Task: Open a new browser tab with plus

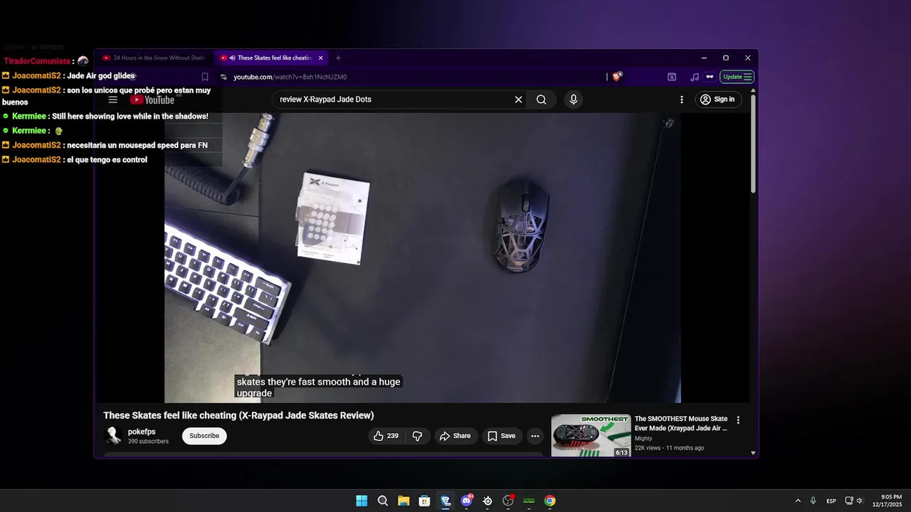Action: [338, 58]
